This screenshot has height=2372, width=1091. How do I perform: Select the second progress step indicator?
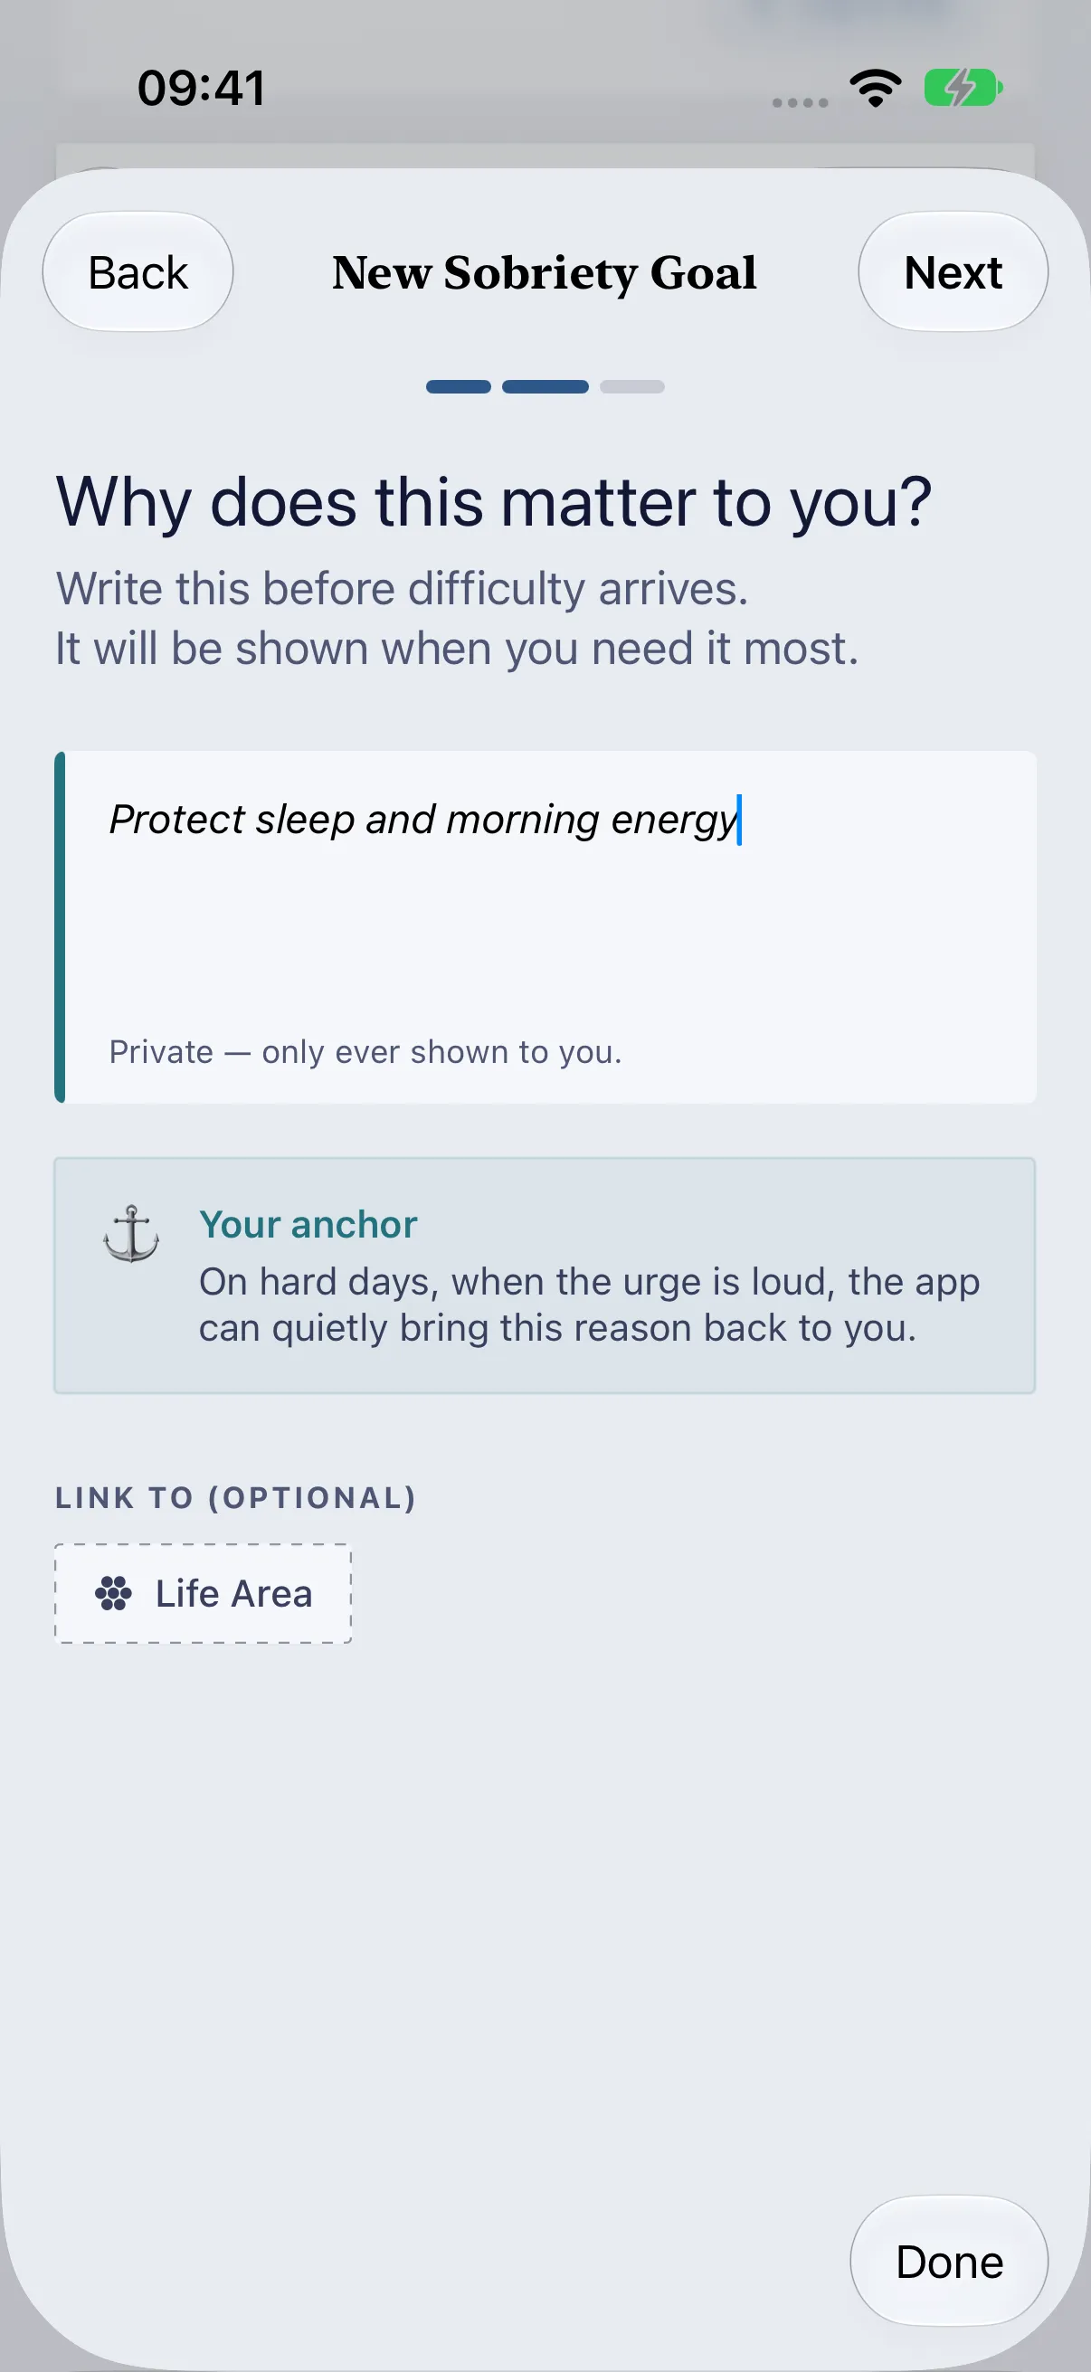coord(545,387)
